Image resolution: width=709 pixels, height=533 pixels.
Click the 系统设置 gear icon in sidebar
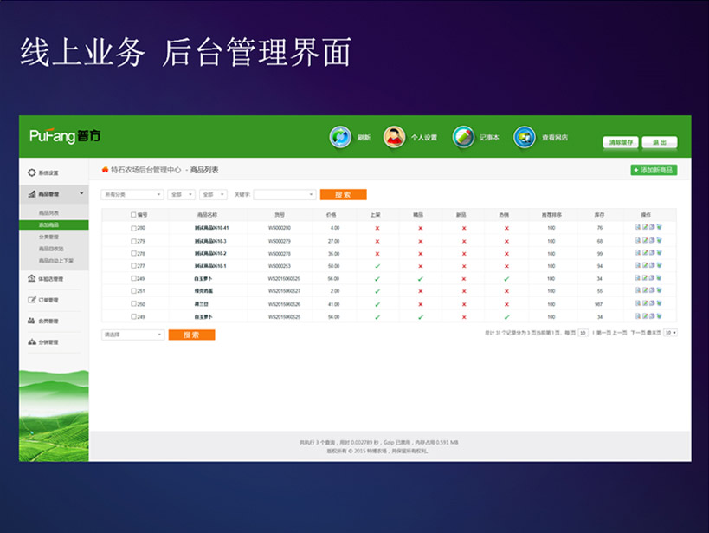[32, 172]
